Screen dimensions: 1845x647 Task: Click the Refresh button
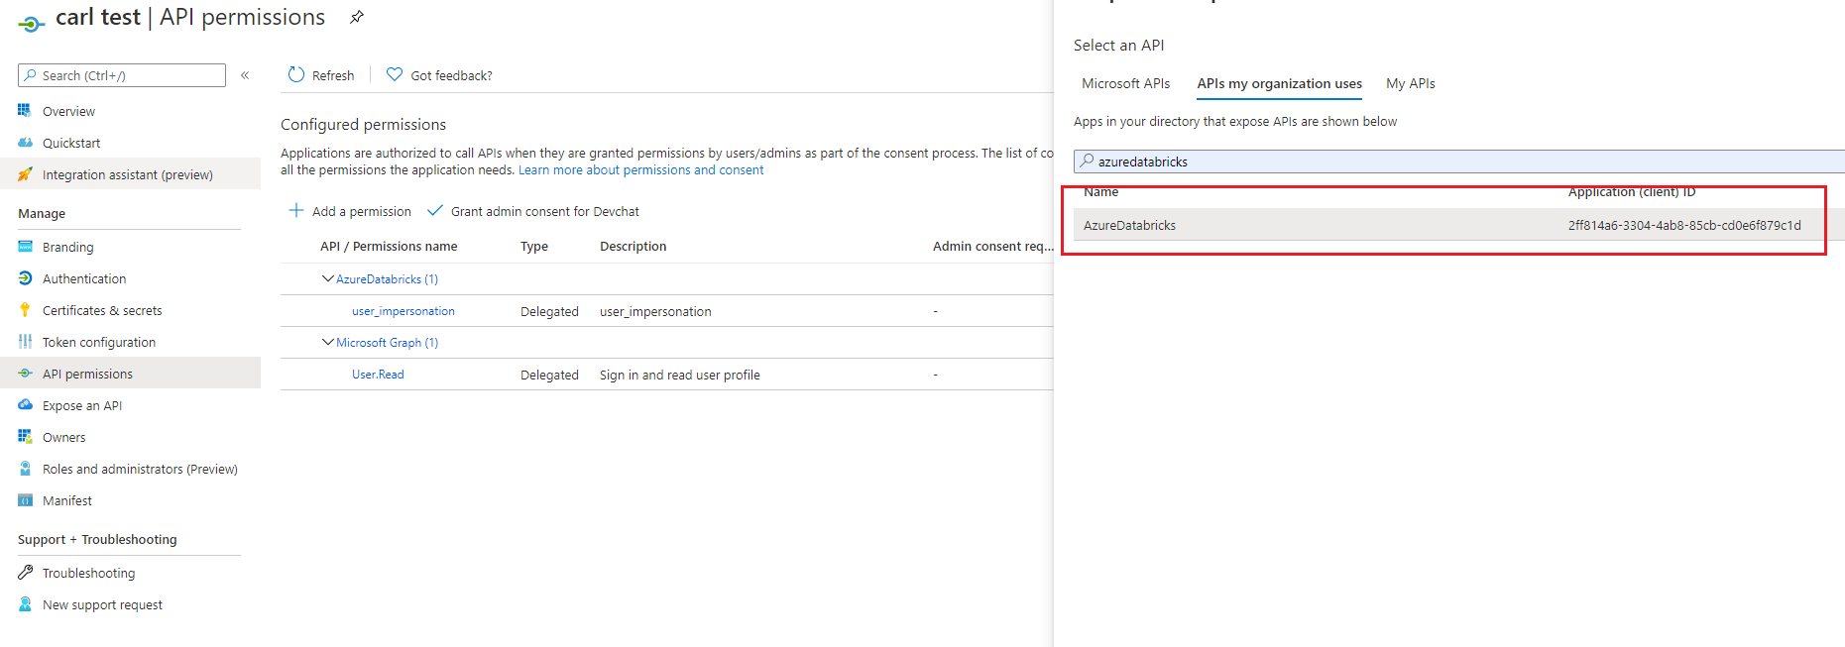[x=320, y=75]
